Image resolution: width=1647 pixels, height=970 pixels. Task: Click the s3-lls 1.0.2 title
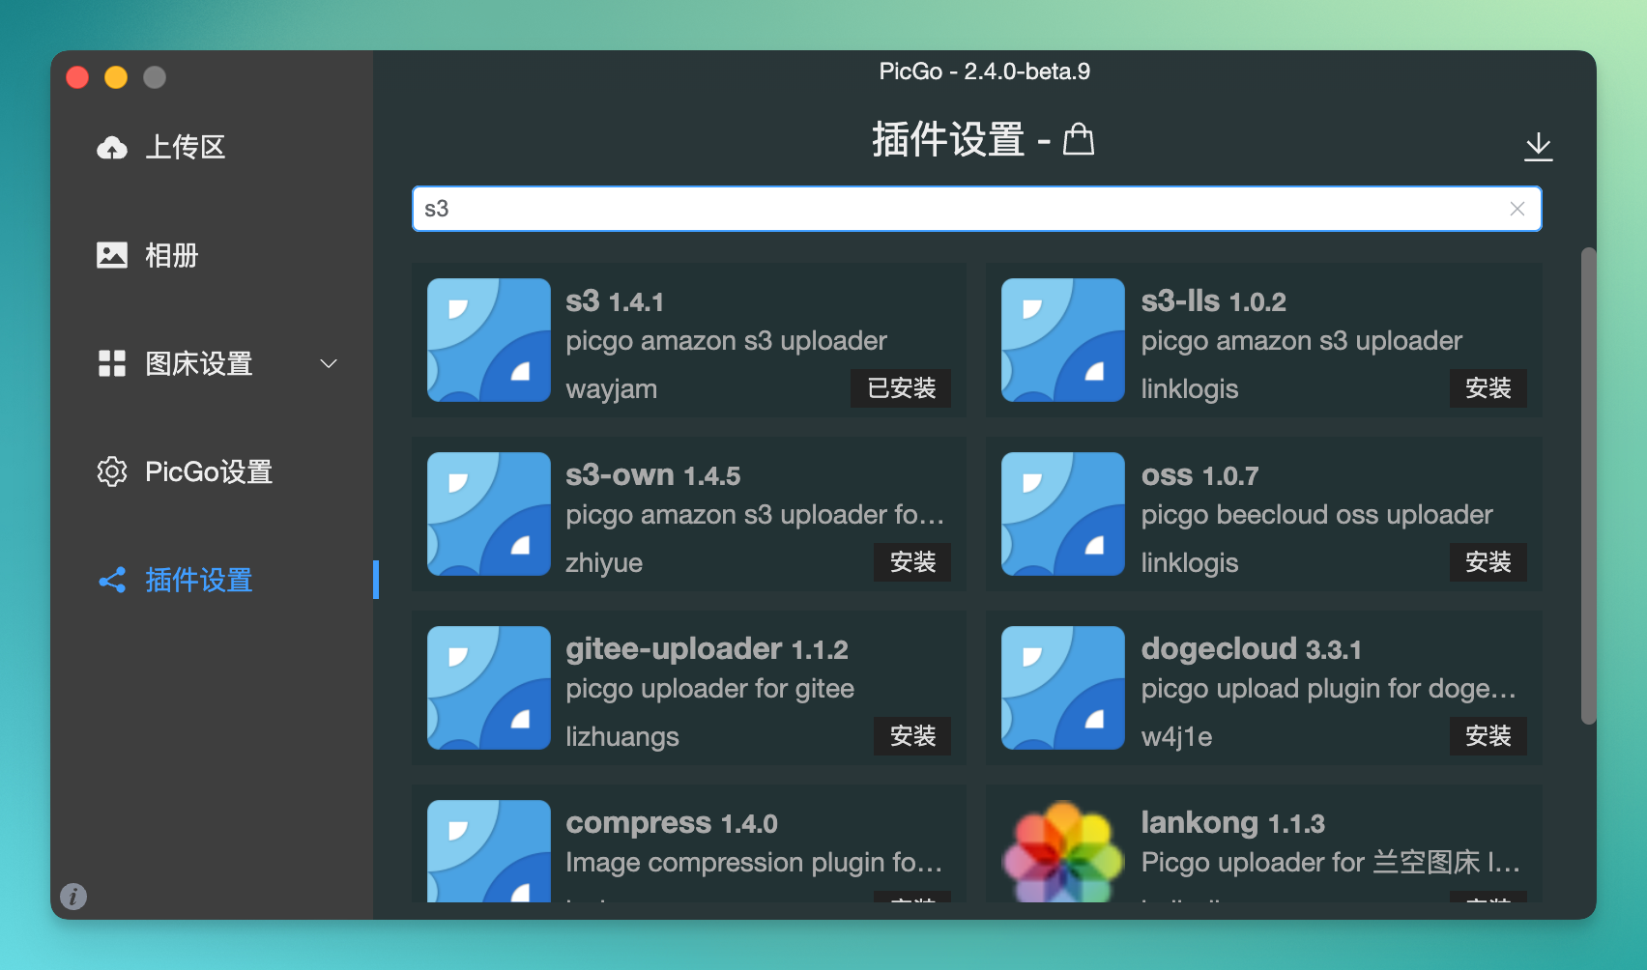tap(1214, 301)
